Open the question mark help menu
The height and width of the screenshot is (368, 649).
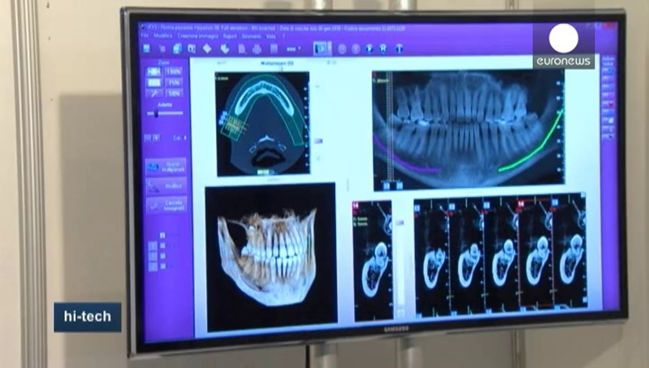click(284, 36)
